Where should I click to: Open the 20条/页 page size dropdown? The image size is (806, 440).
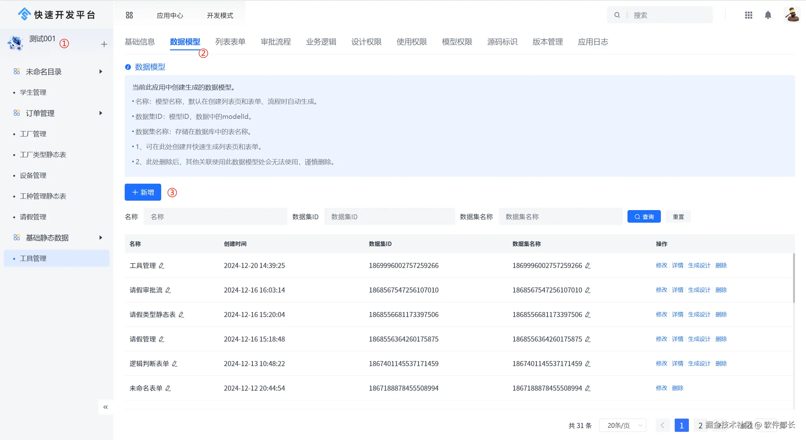click(622, 426)
